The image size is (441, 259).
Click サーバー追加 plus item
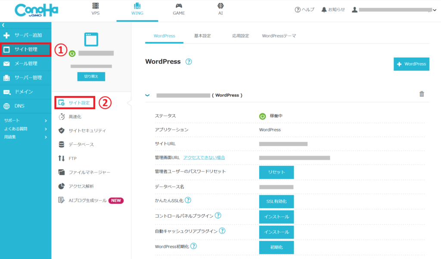coord(25,35)
